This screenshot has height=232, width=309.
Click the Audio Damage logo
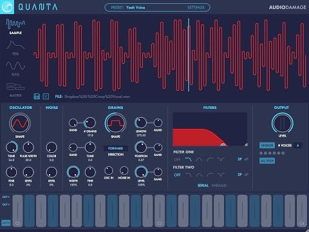tap(287, 7)
